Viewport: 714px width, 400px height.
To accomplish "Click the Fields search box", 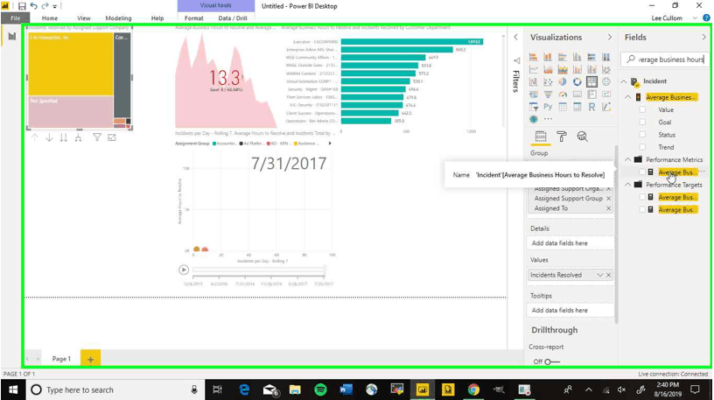I will [x=665, y=60].
